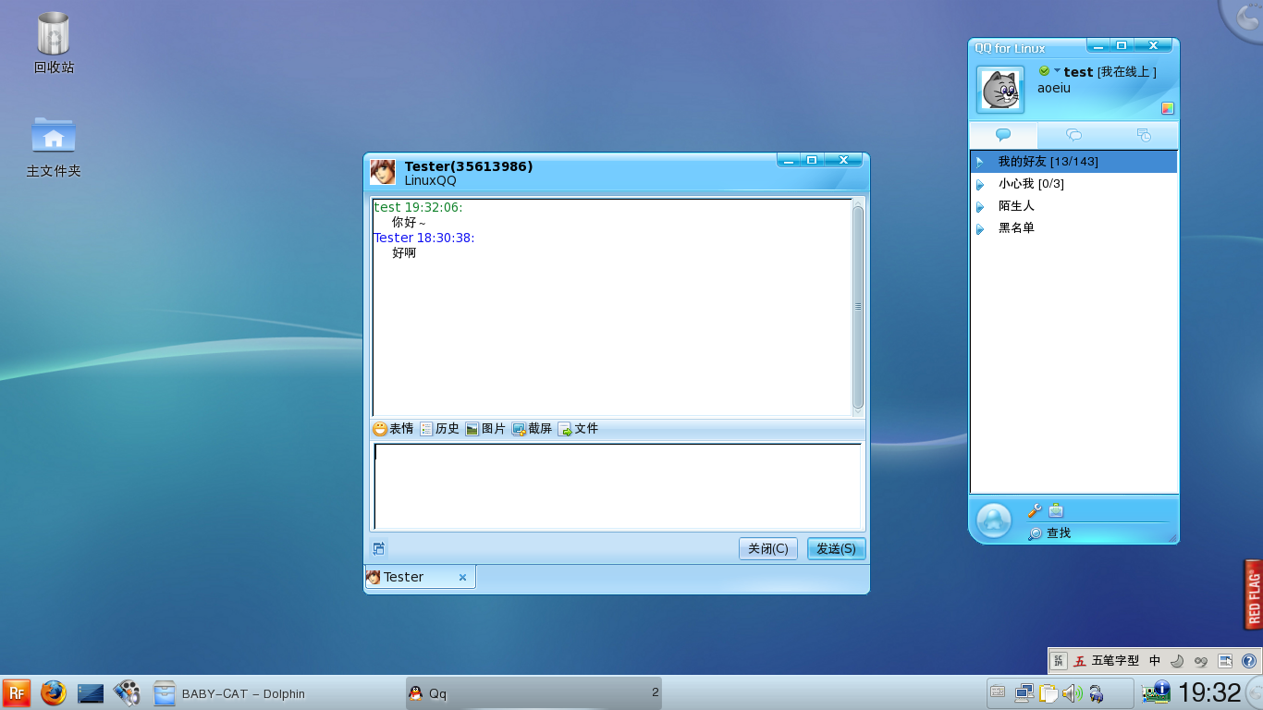Viewport: 1263px width, 710px height.
Task: Click the 关闭(C) close button
Action: tap(767, 549)
